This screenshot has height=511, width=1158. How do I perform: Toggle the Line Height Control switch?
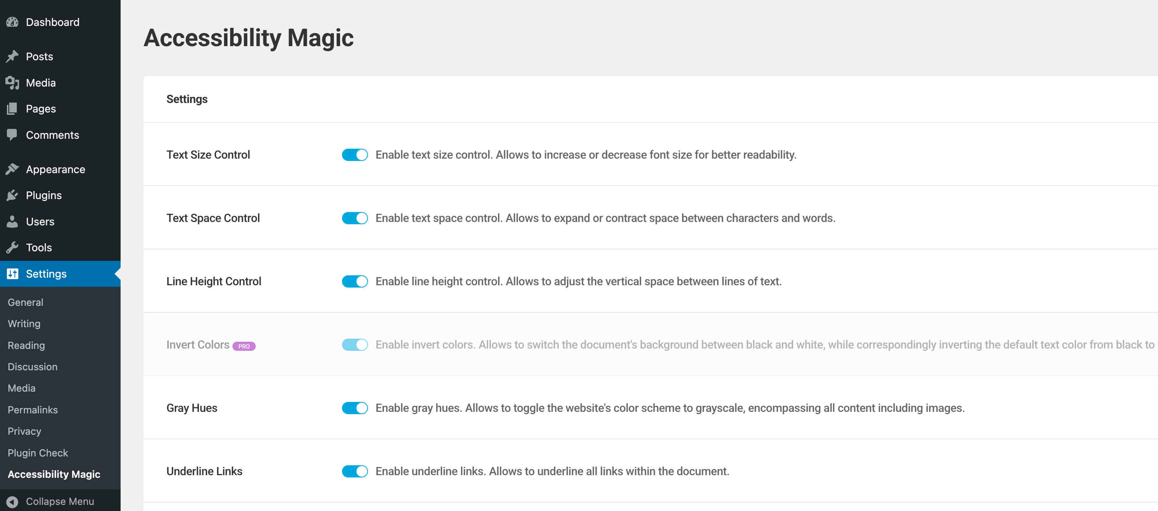[354, 281]
